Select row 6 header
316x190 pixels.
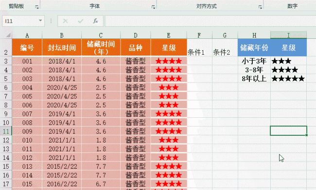6,87
